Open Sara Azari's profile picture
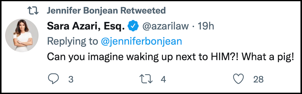Screen dimensions: 302x94 pos(22,36)
